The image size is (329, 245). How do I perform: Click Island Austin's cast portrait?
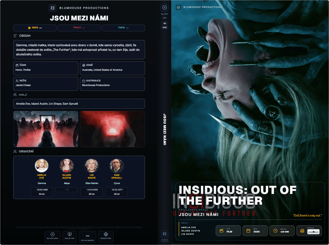point(67,166)
